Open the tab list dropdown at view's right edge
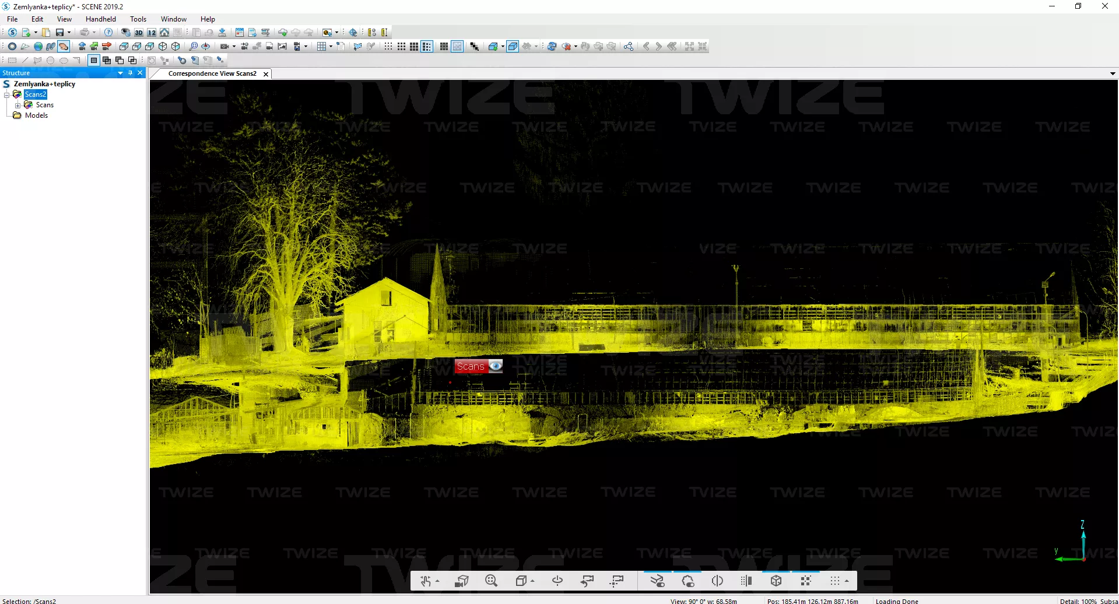The height and width of the screenshot is (604, 1119). (x=1112, y=74)
